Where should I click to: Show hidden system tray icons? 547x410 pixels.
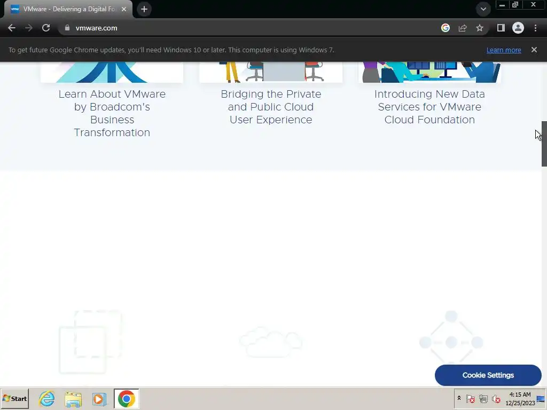tap(459, 398)
